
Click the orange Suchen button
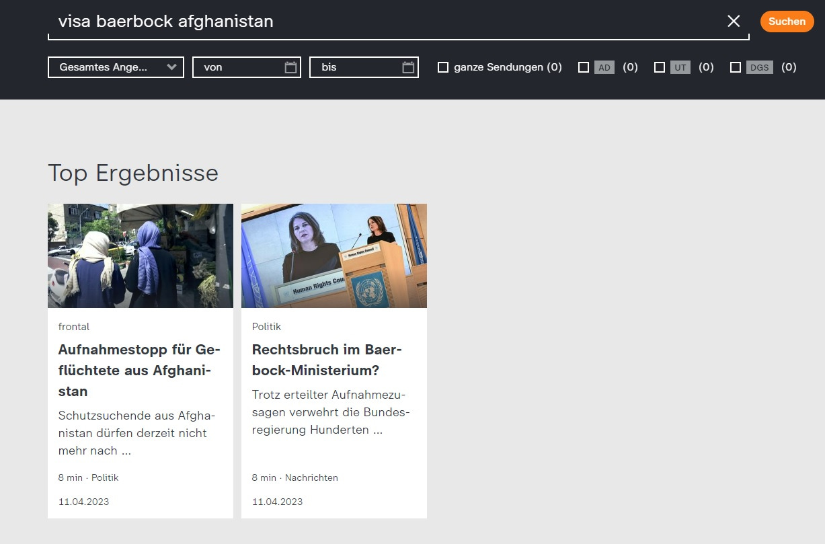(x=787, y=22)
